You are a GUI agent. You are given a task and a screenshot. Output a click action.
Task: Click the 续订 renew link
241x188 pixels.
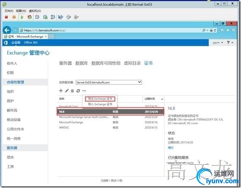(x=171, y=147)
